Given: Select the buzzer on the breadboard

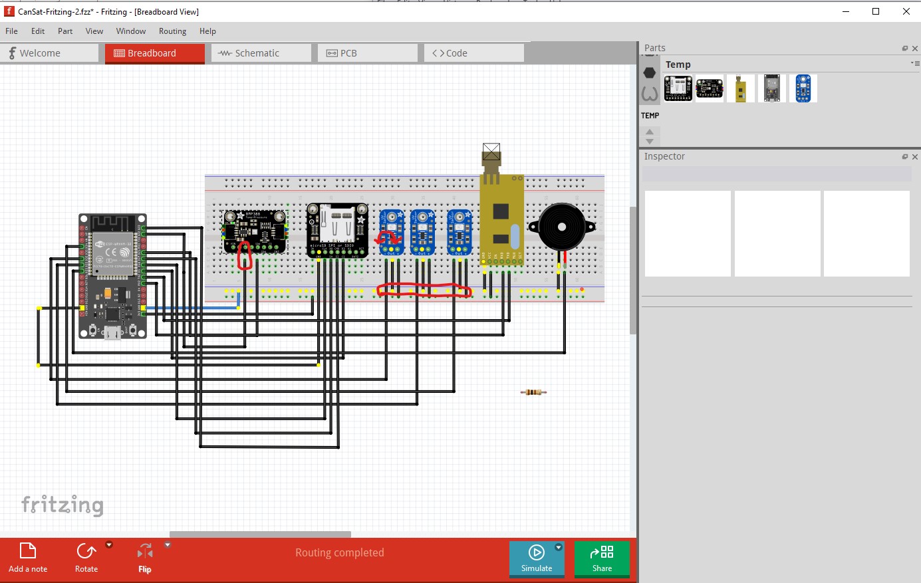Looking at the screenshot, I should (561, 227).
